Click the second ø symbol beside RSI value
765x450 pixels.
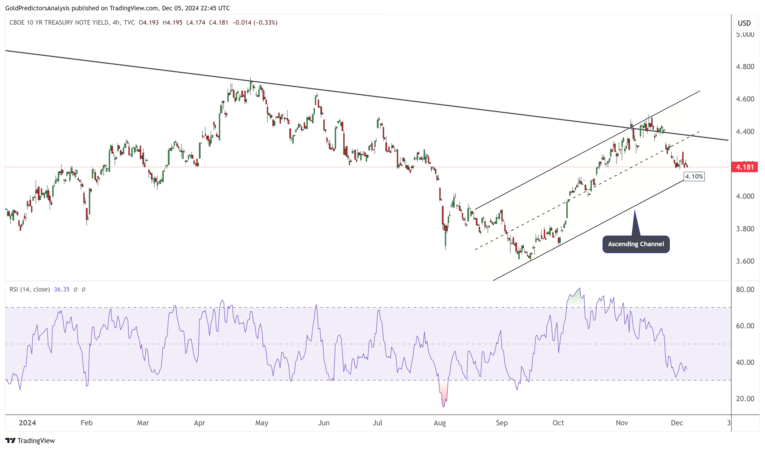(84, 290)
